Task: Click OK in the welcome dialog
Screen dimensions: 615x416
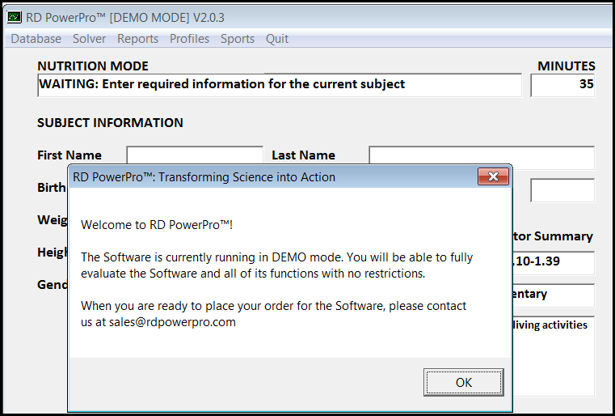Action: 463,382
